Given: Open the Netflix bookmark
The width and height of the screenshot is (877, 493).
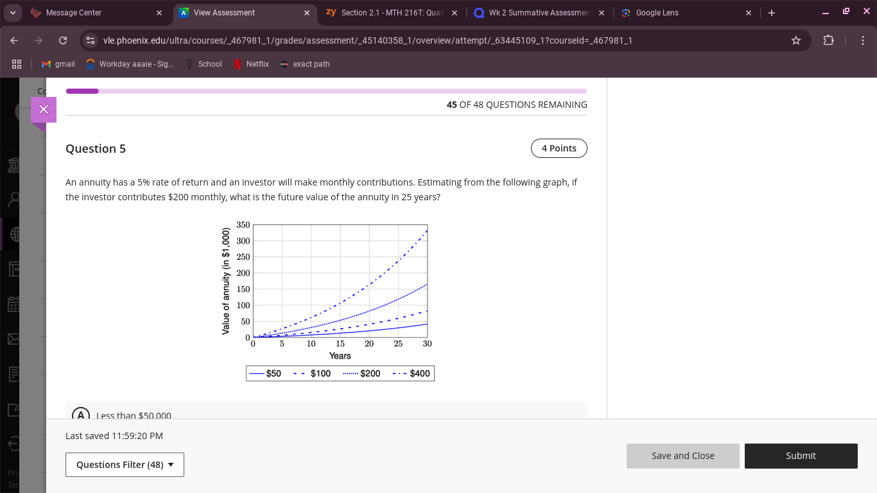Looking at the screenshot, I should [252, 64].
